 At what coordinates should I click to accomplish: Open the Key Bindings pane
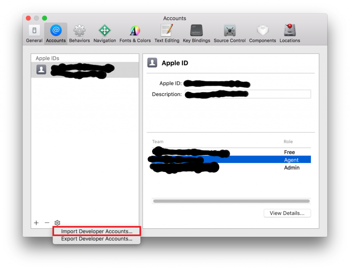pos(197,34)
